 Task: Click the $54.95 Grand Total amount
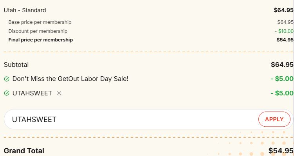(x=281, y=151)
